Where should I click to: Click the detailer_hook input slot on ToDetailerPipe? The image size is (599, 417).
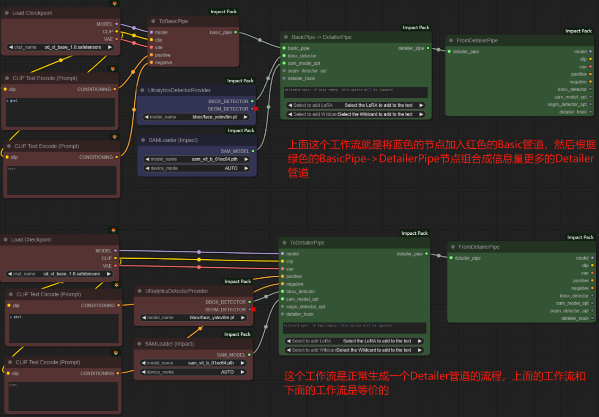tap(282, 314)
